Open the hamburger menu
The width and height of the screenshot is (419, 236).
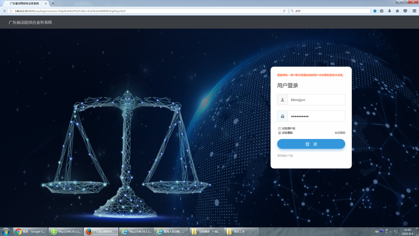click(414, 11)
